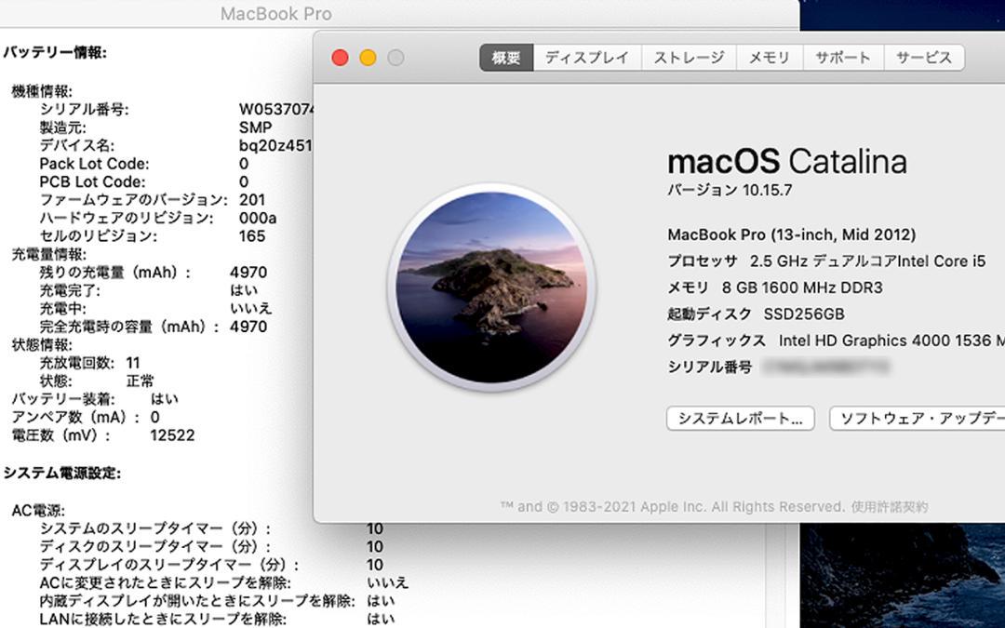Click メモリ 8 GB 1600 MHz DDR3
The height and width of the screenshot is (628, 1005).
pyautogui.click(x=775, y=287)
